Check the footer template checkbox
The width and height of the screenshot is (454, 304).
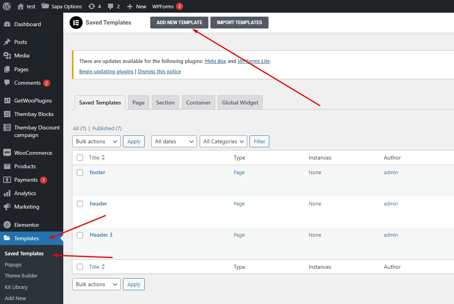pos(80,173)
